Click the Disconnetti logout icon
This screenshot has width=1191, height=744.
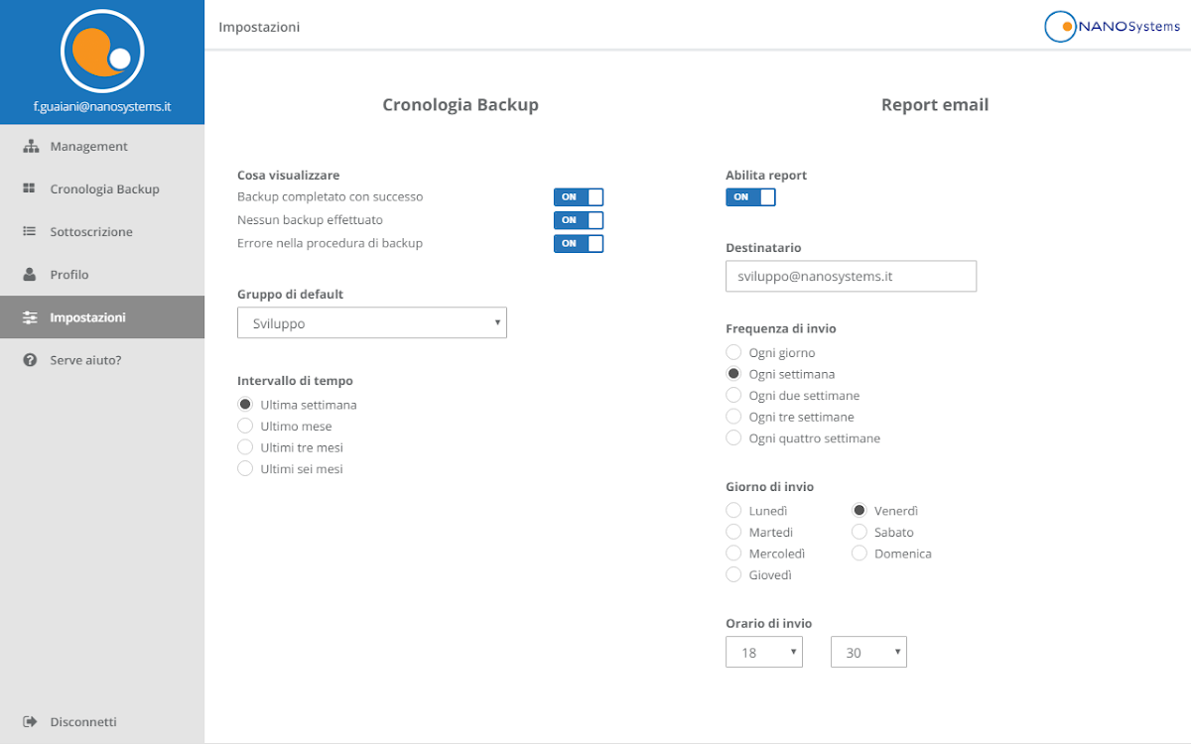[30, 722]
